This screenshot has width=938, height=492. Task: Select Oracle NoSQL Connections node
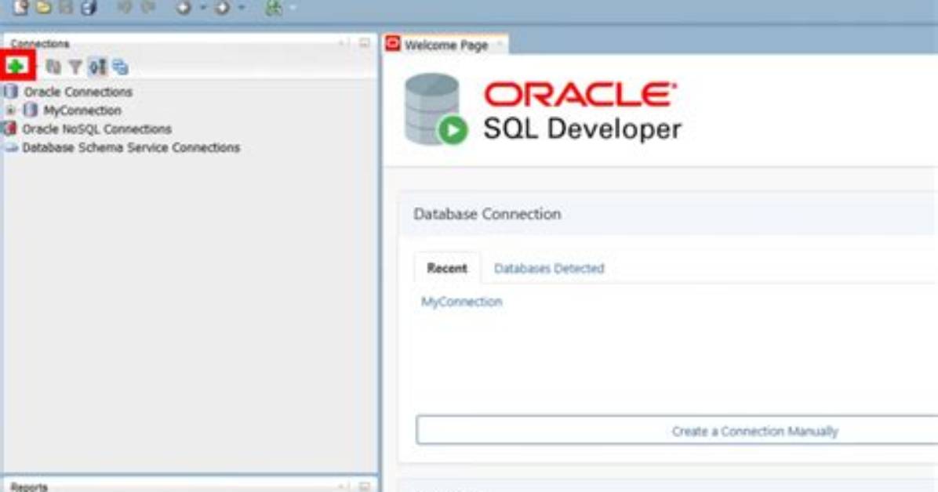click(96, 128)
